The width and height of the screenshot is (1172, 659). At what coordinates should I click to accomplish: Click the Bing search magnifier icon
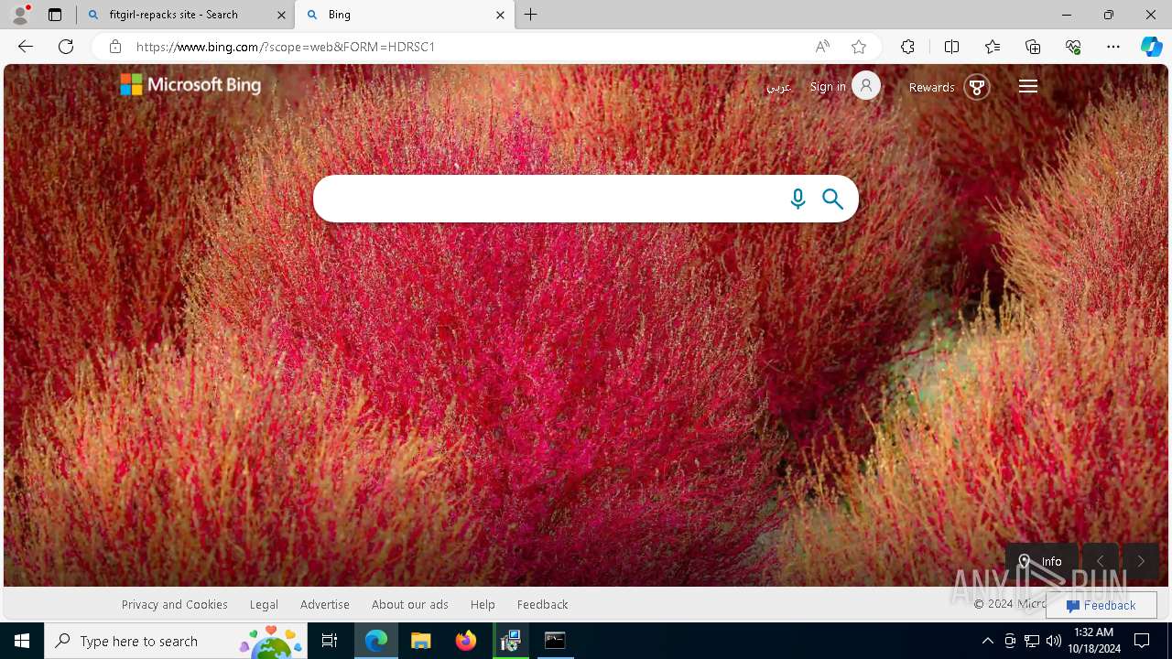click(x=832, y=199)
